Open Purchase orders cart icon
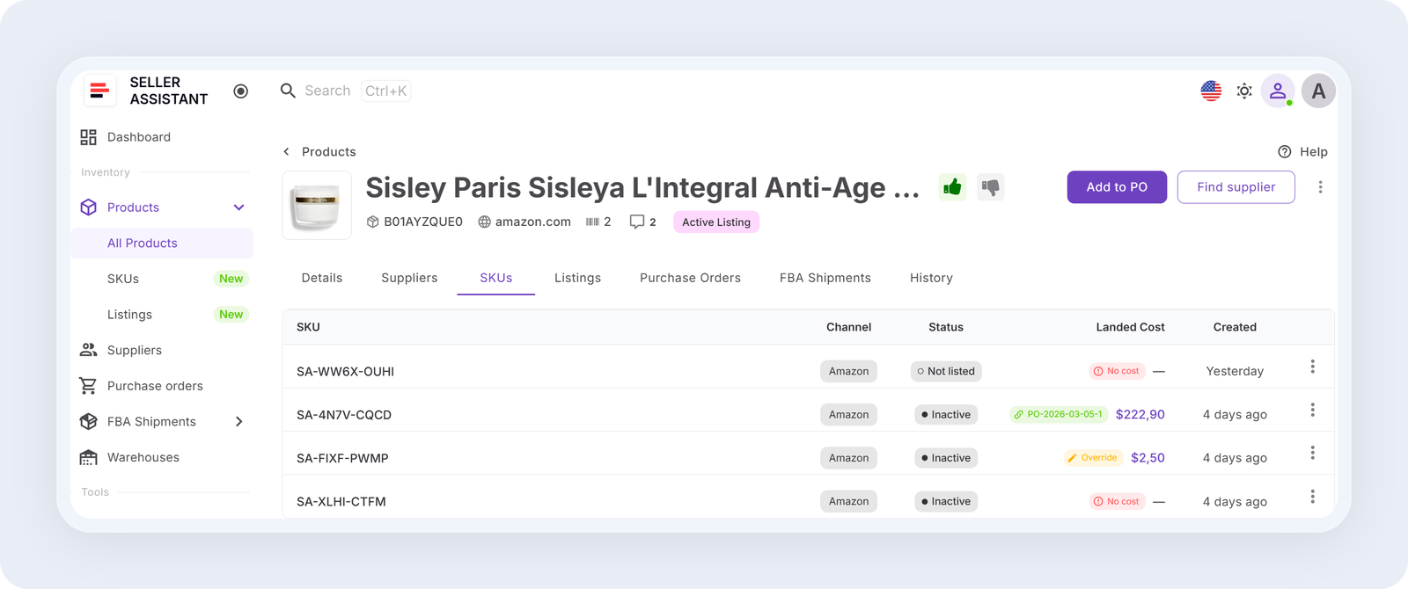Screen dimensions: 1408x589 (x=88, y=386)
